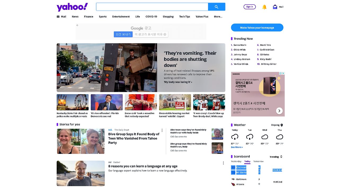Close the Samsung ad with X icon
Viewport: 339px width, 188px height.
[x=283, y=73]
